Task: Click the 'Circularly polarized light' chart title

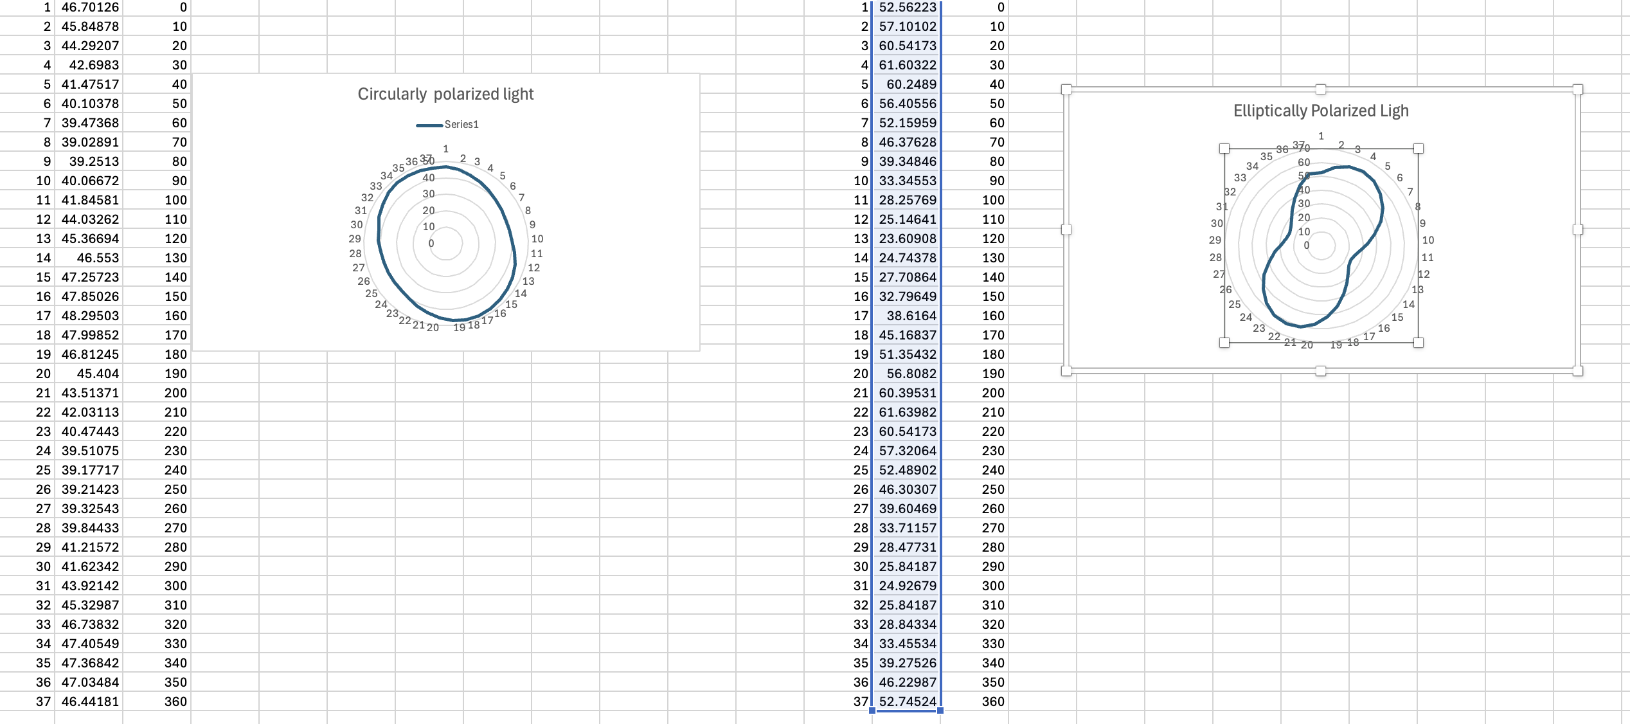Action: tap(445, 95)
